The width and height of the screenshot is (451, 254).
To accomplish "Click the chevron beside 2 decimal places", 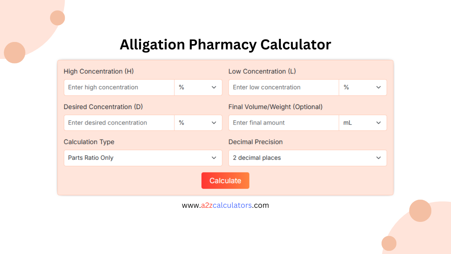I will pyautogui.click(x=378, y=158).
